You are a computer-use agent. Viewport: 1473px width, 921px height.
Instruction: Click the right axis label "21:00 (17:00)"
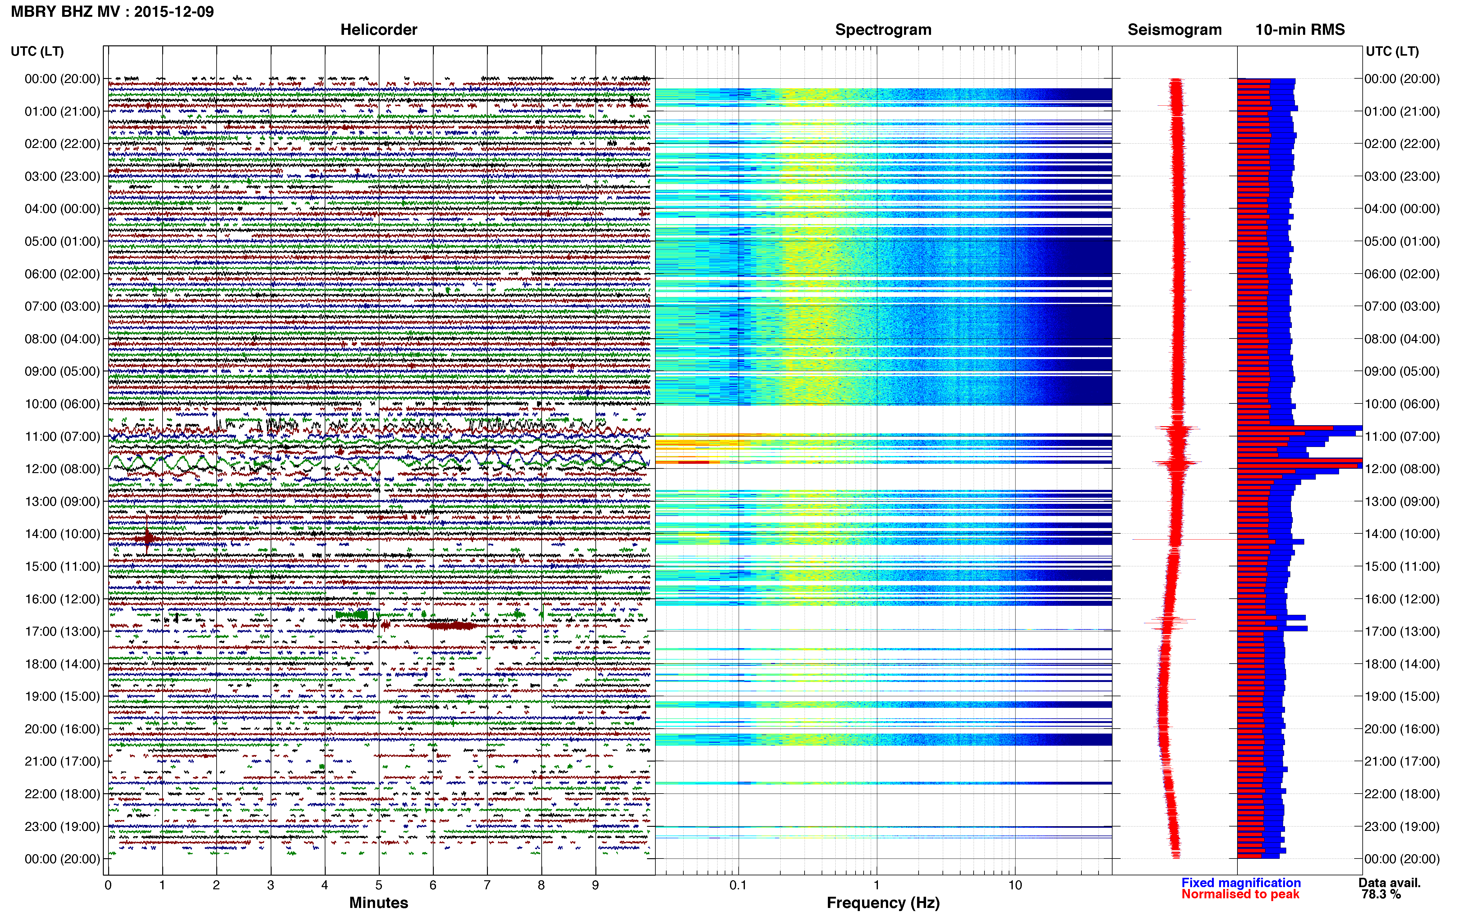click(x=1402, y=762)
